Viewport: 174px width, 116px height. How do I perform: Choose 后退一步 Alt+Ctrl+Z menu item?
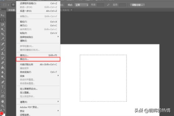[x=38, y=11]
